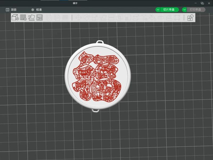Maximize or restore the slicer window

(x=202, y=3)
